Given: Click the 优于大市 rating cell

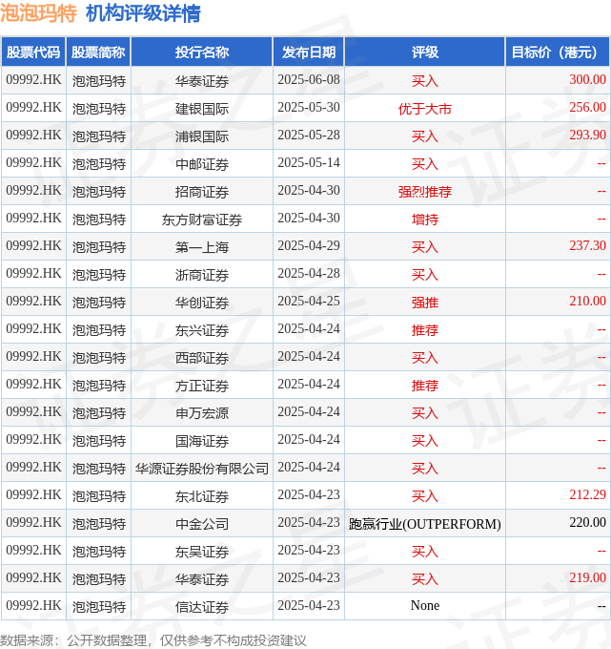Looking at the screenshot, I should click(425, 108).
